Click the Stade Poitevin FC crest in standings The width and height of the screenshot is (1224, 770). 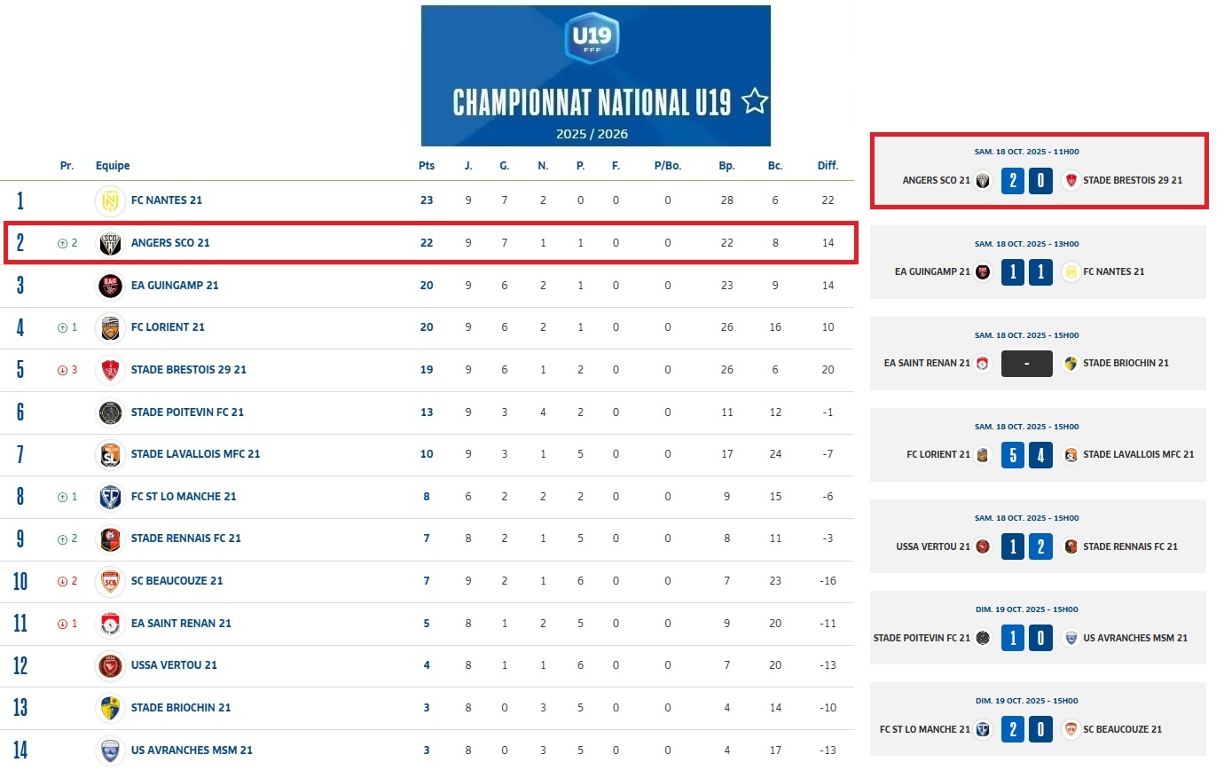(x=110, y=412)
